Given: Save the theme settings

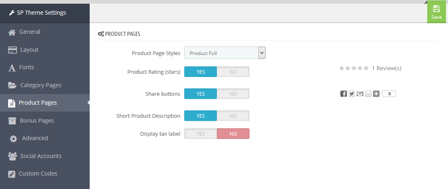Looking at the screenshot, I should [x=436, y=12].
